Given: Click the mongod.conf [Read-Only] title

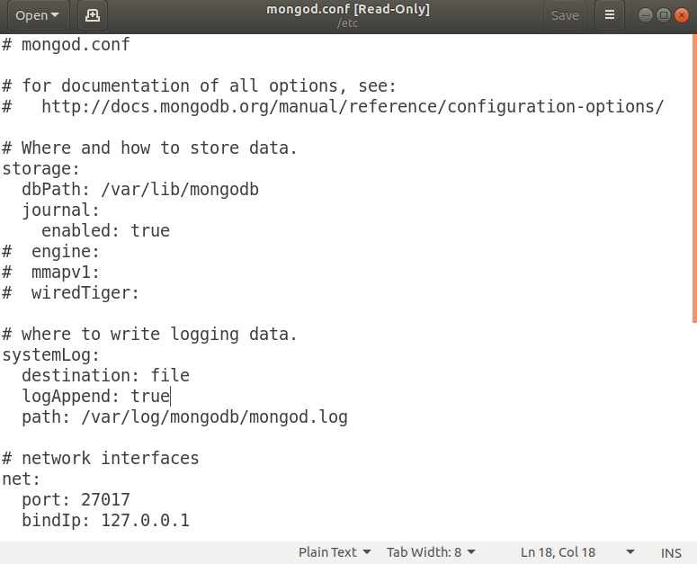Looking at the screenshot, I should pyautogui.click(x=348, y=10).
